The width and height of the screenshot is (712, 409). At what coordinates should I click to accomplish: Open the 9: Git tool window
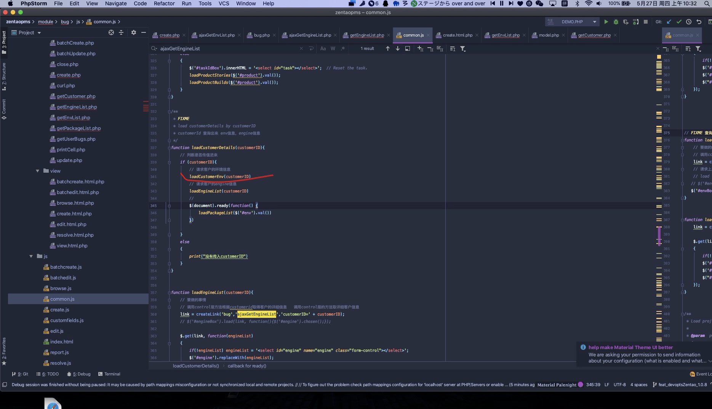pos(20,374)
